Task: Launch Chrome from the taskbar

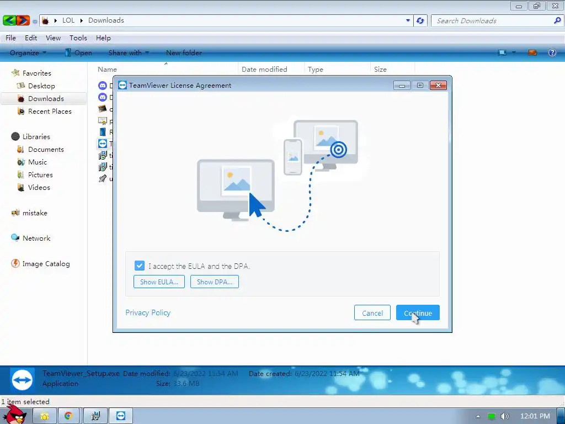Action: (x=68, y=416)
